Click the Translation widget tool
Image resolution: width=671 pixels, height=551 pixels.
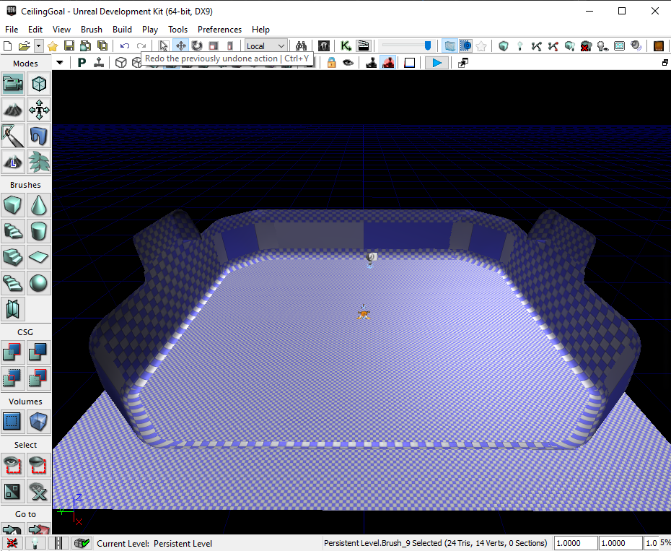(x=180, y=45)
